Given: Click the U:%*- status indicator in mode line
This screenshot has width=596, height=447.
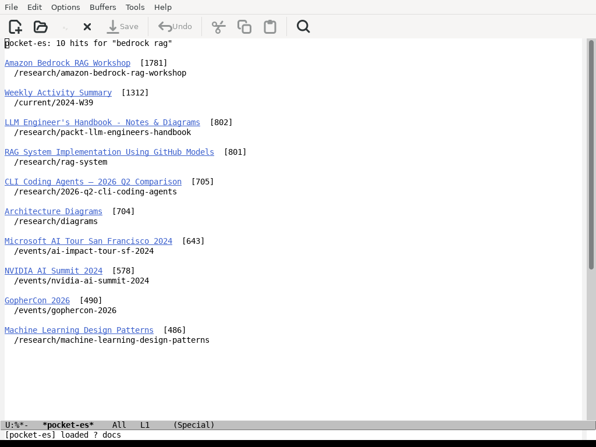Looking at the screenshot, I should [16, 425].
